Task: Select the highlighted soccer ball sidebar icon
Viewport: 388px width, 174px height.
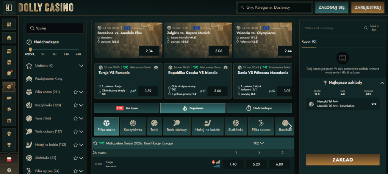Action: [x=9, y=87]
